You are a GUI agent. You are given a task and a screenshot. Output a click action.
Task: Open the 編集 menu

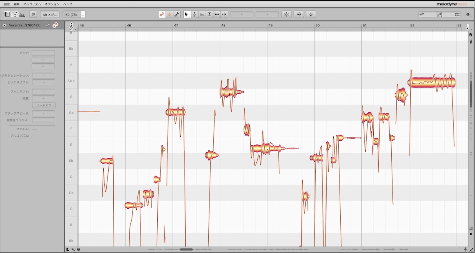click(x=16, y=4)
